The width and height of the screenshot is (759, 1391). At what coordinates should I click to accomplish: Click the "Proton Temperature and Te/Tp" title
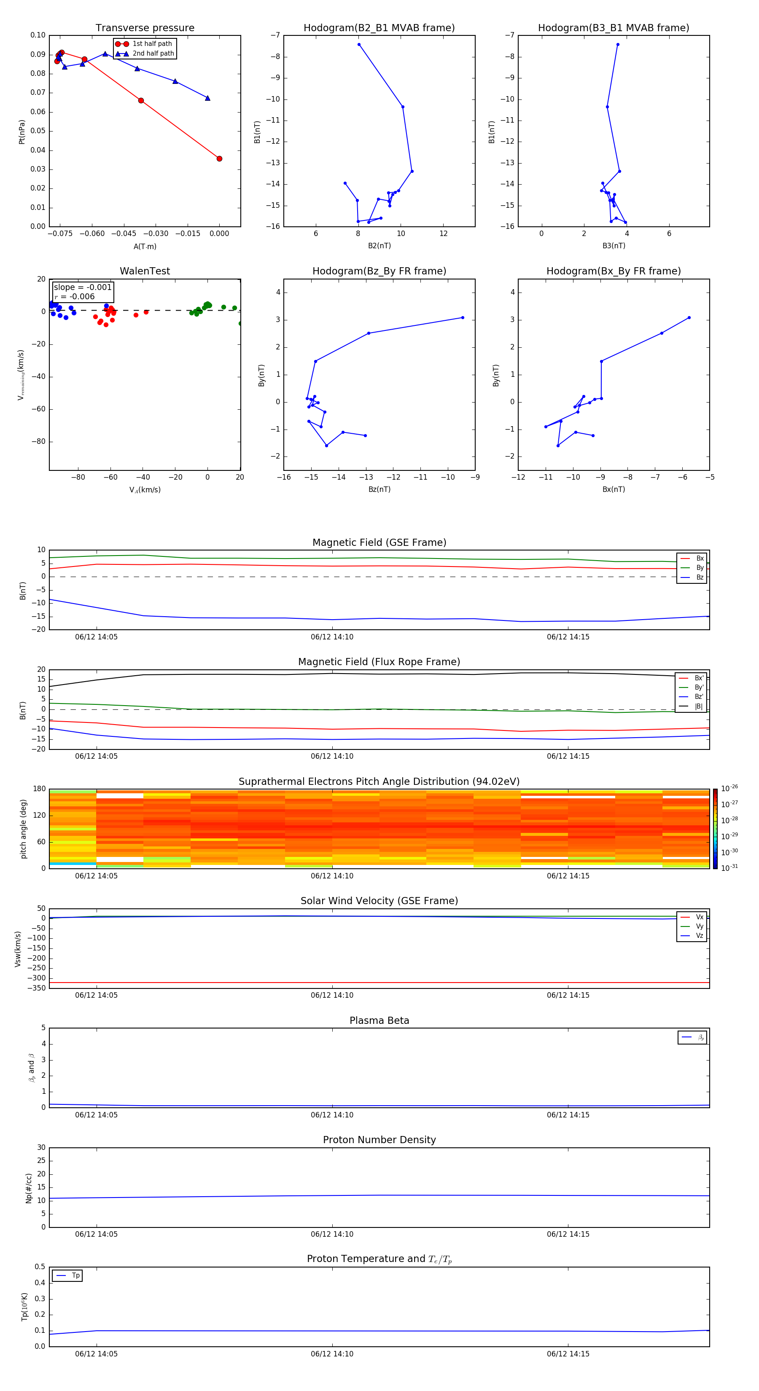coord(379,1259)
